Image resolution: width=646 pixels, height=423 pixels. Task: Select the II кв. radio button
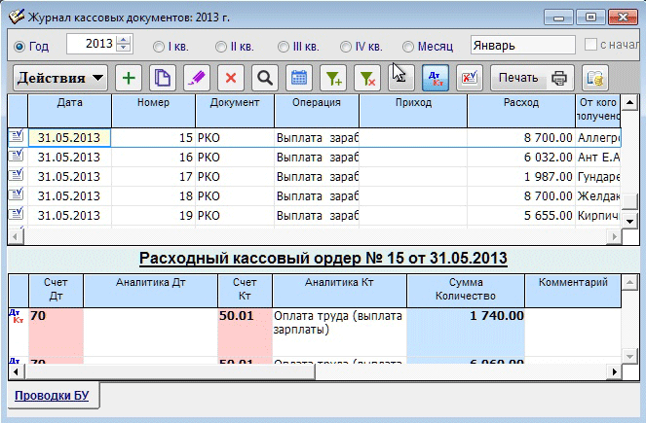click(221, 47)
